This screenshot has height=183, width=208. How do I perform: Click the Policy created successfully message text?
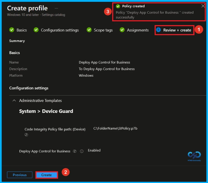tap(155, 15)
